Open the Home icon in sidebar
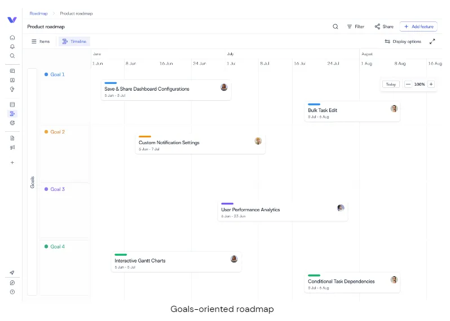The image size is (450, 321). pyautogui.click(x=12, y=38)
